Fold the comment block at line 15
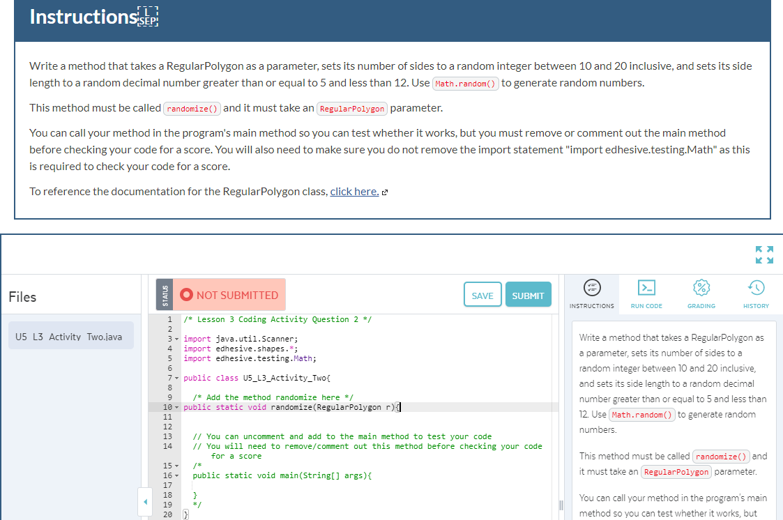 click(x=177, y=466)
